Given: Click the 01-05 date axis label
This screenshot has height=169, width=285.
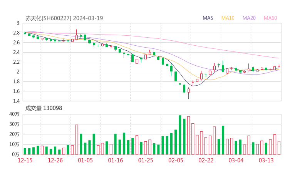Looking at the screenshot, I should [x=85, y=160].
